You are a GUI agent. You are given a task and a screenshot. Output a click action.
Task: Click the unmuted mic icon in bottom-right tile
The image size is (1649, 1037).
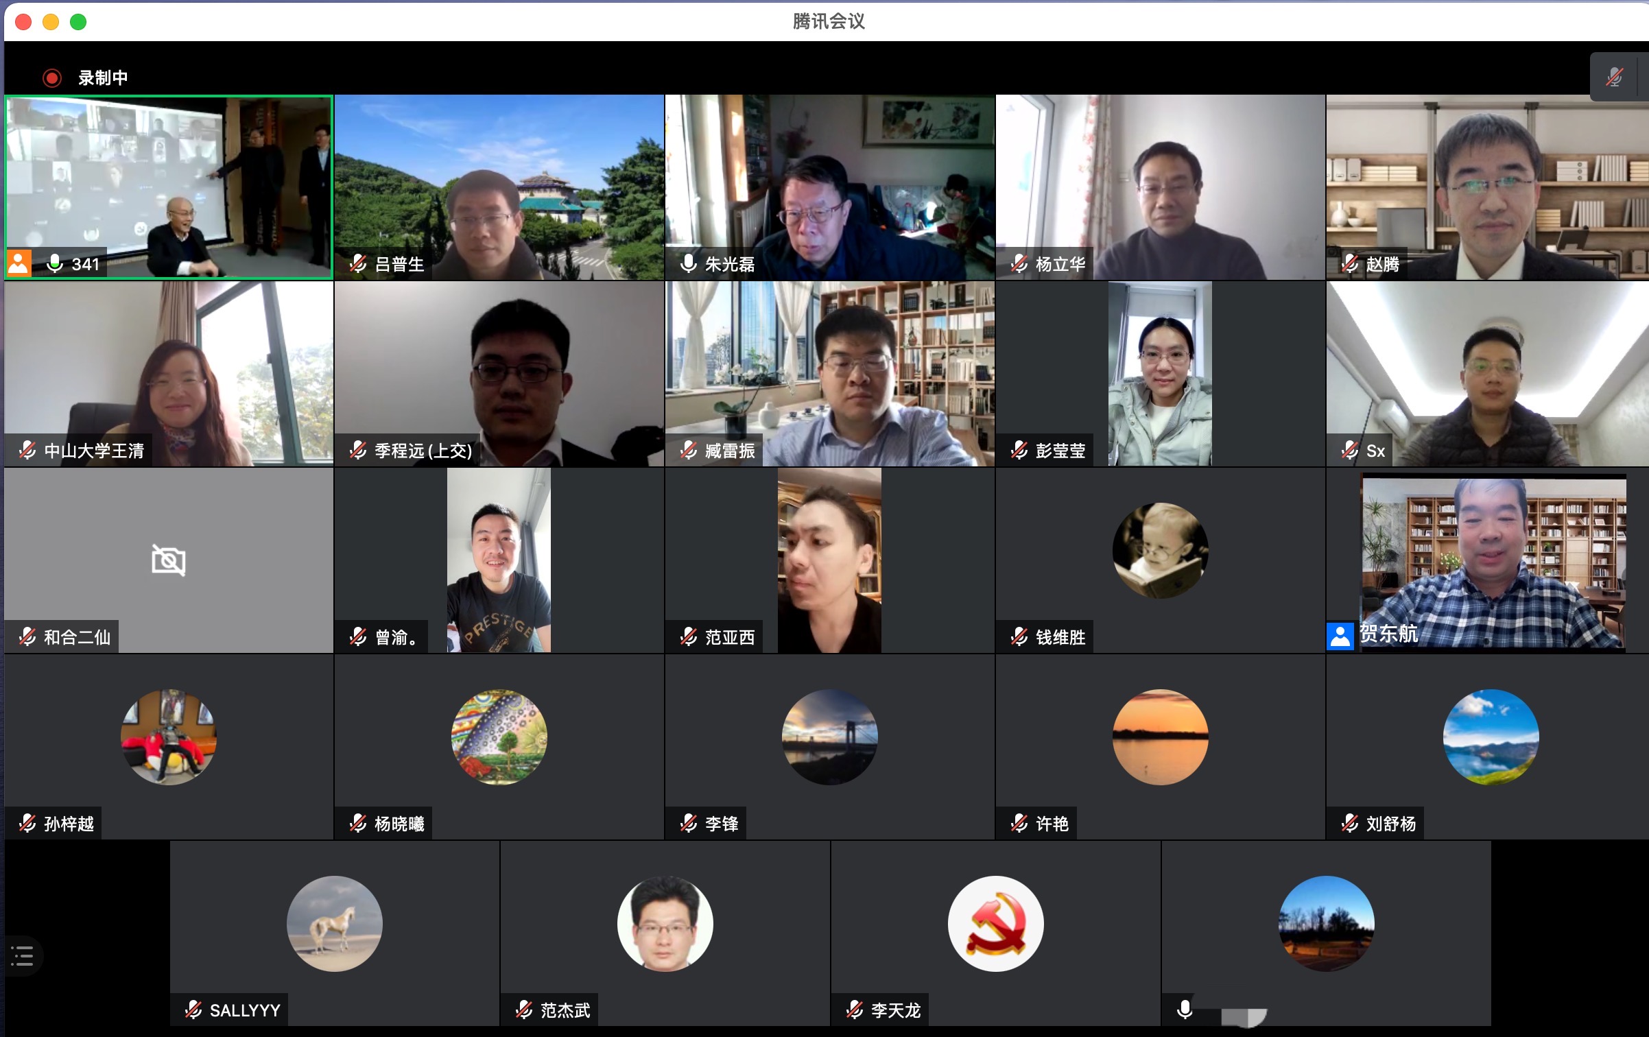click(x=1184, y=1009)
